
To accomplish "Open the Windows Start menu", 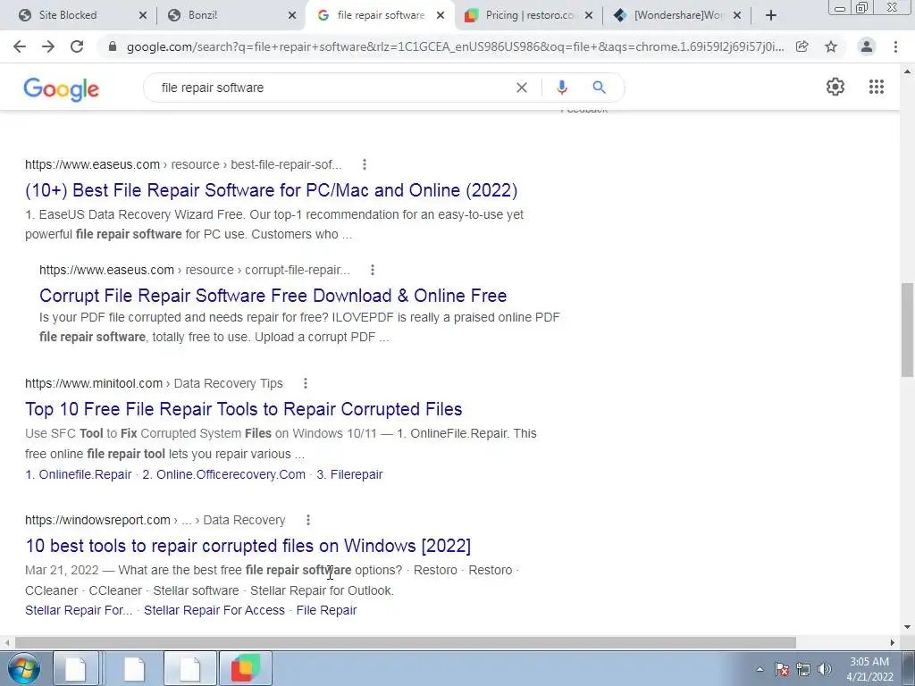I will coord(24,668).
